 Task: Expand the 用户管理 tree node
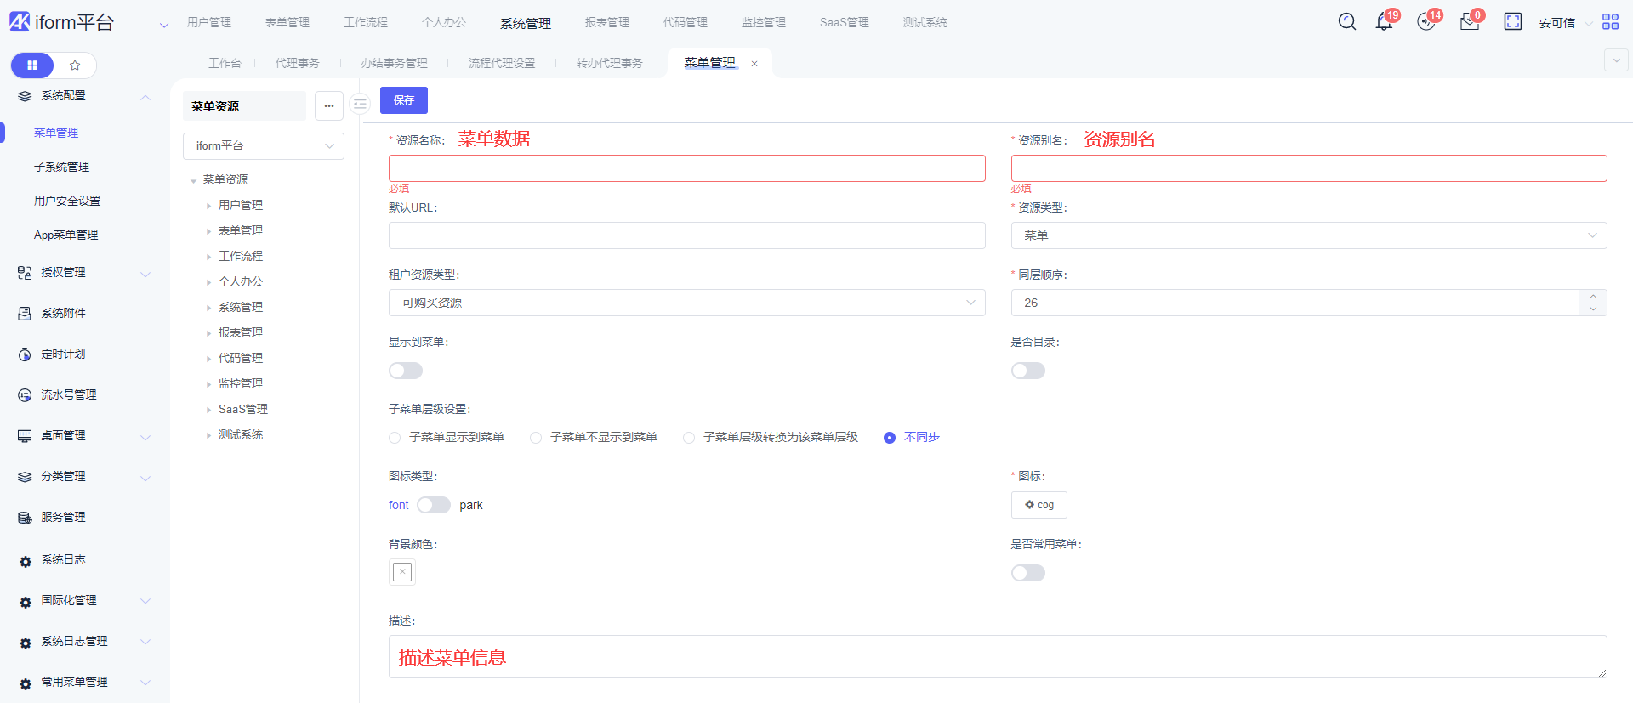pyautogui.click(x=208, y=206)
